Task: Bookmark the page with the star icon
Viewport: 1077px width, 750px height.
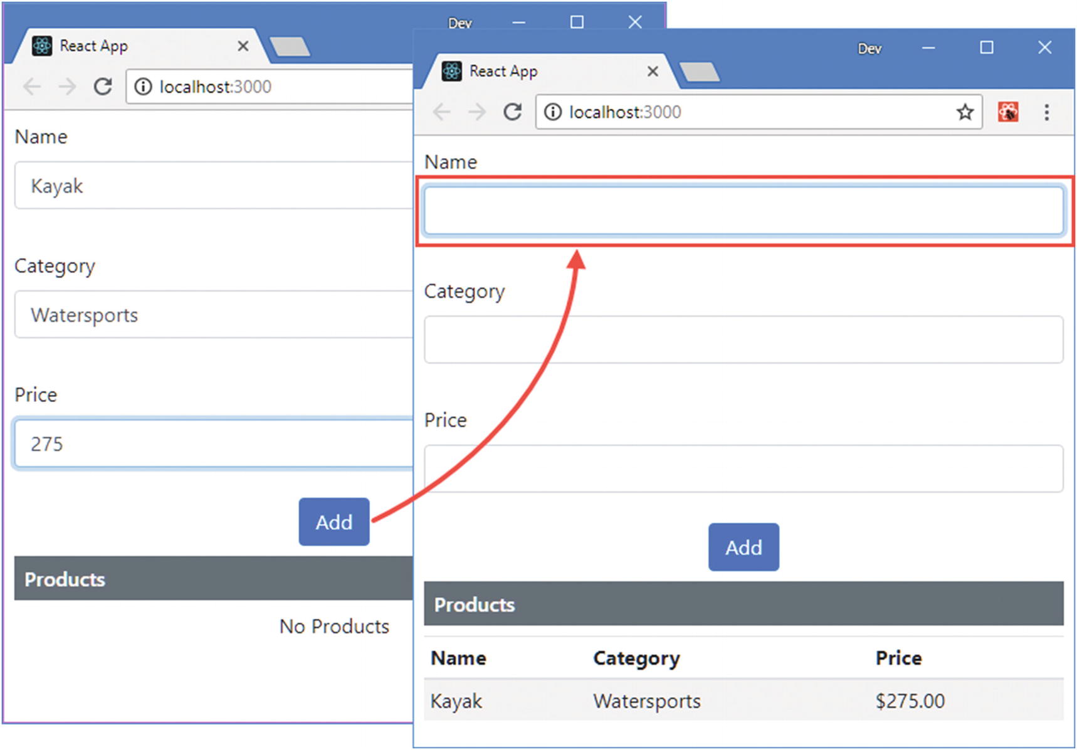Action: (964, 112)
